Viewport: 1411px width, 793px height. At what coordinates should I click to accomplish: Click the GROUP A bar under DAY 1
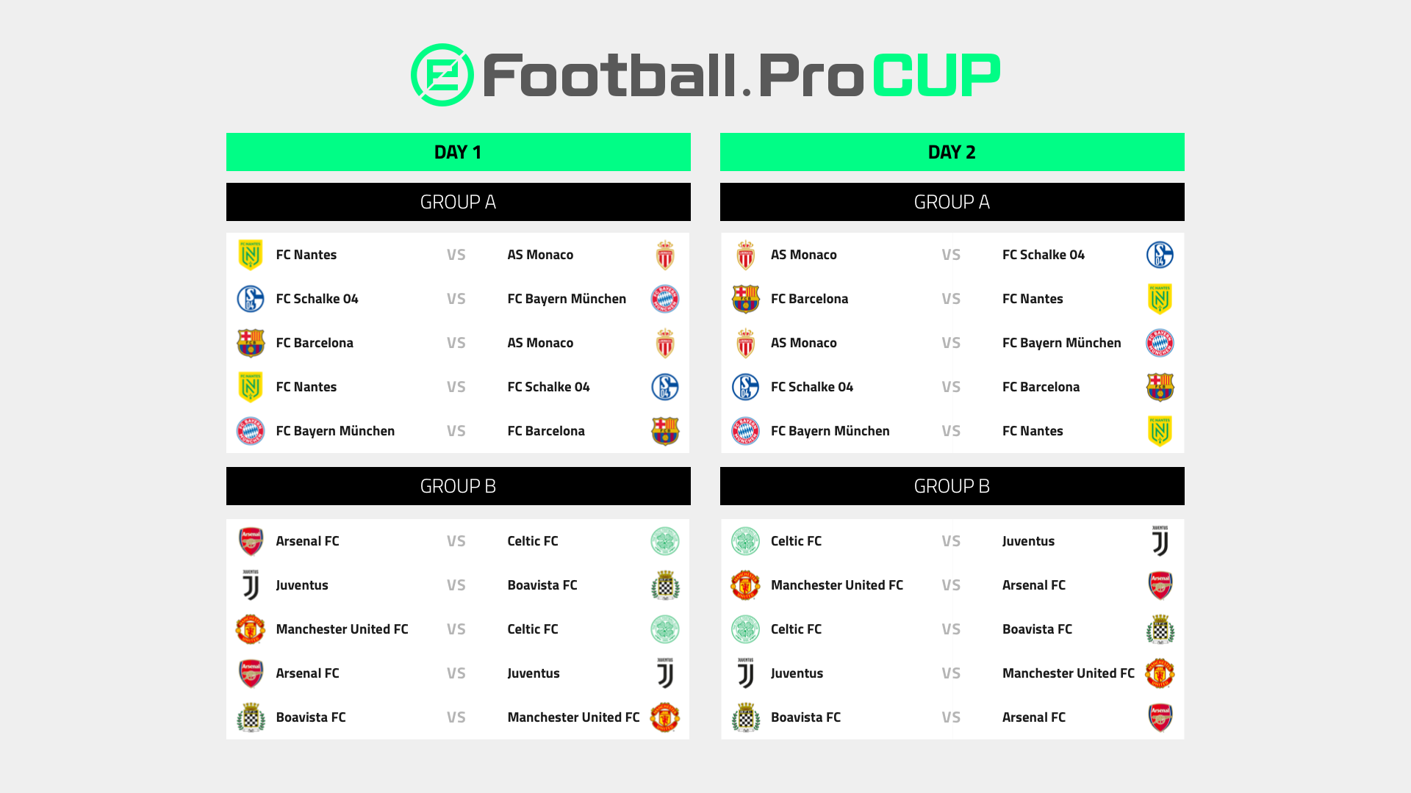pyautogui.click(x=458, y=202)
